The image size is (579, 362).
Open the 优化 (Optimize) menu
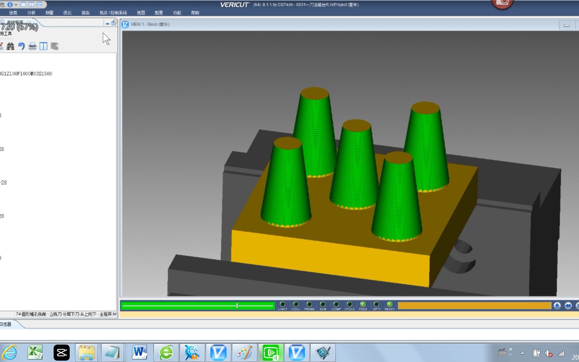tap(67, 13)
